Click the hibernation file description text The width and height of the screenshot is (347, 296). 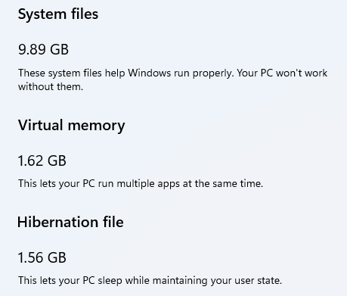coord(150,281)
